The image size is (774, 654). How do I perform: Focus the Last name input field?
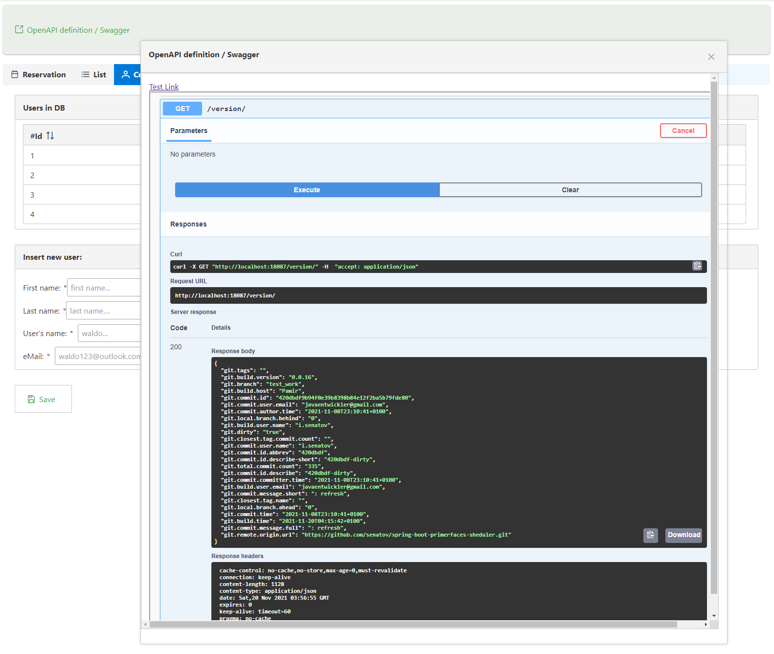point(103,311)
